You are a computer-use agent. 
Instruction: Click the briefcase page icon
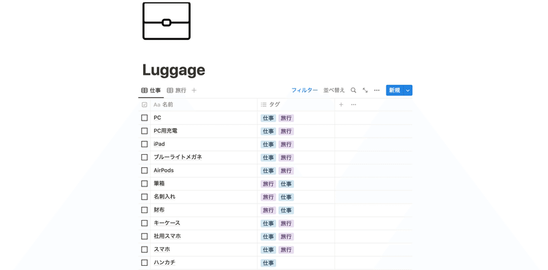click(x=166, y=21)
